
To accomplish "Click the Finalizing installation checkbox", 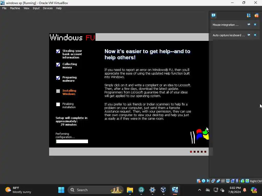I will (58, 104).
